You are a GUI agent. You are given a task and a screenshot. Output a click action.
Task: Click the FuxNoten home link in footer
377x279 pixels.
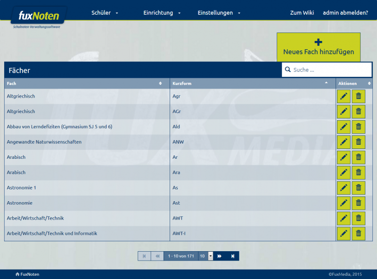27,274
